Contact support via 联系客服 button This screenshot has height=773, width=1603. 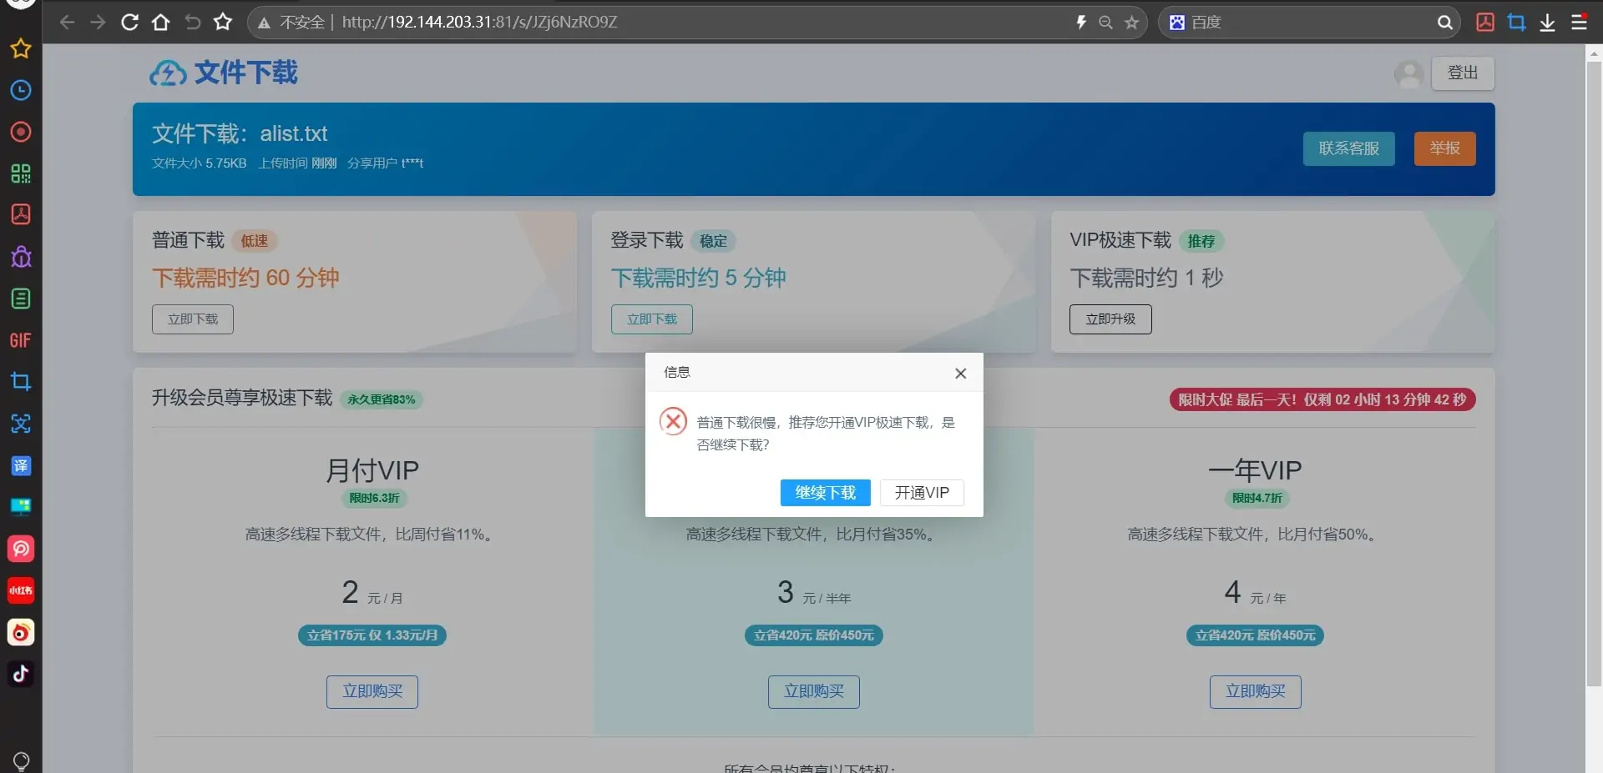coord(1348,148)
